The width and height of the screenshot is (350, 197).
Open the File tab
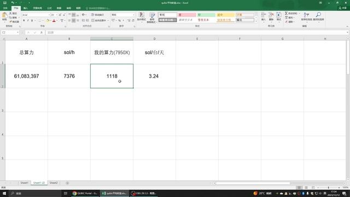click(x=5, y=8)
